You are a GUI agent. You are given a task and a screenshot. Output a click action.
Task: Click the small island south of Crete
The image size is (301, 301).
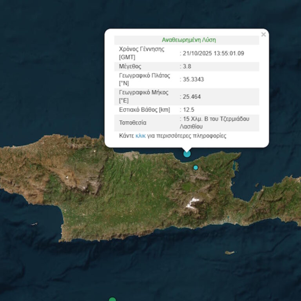pyautogui.click(x=230, y=253)
